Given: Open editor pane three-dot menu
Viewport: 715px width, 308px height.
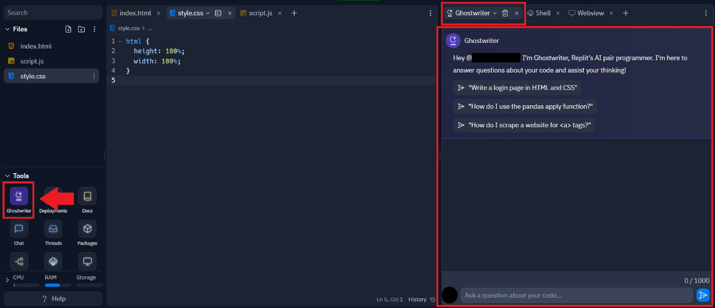Looking at the screenshot, I should pyautogui.click(x=431, y=13).
